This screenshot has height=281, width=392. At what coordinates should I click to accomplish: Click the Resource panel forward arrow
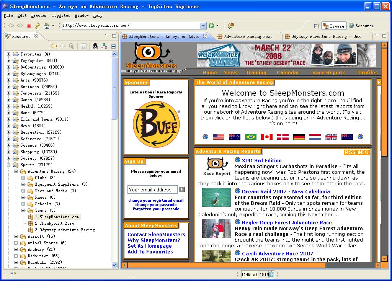click(x=62, y=46)
